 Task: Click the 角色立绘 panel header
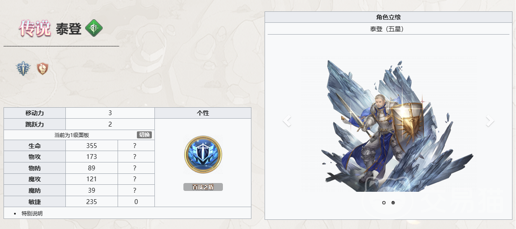pos(388,17)
